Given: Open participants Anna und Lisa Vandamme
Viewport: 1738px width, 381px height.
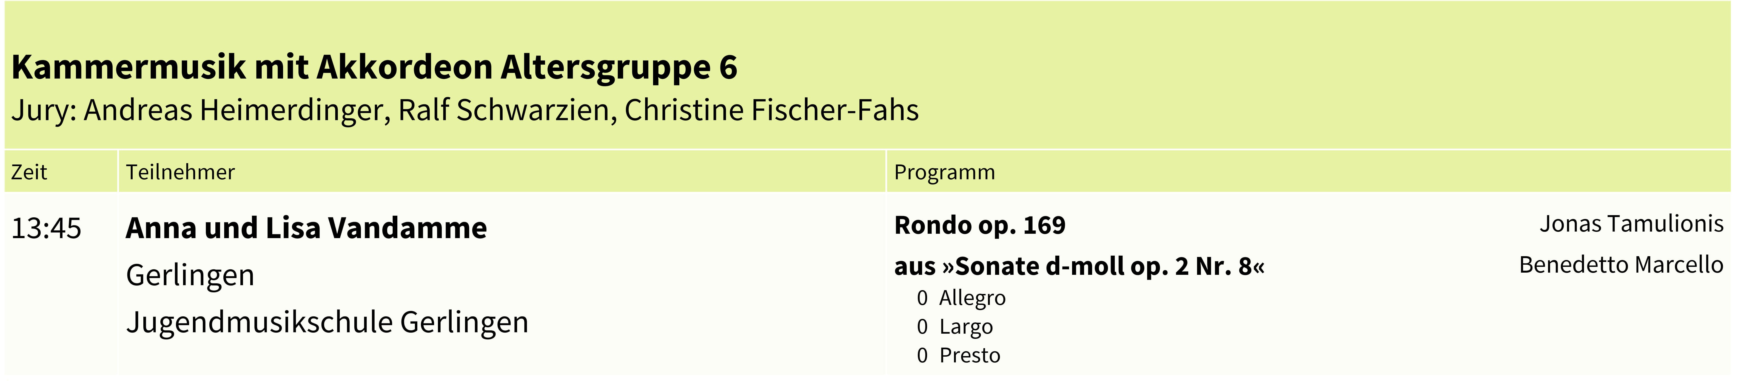Looking at the screenshot, I should [306, 228].
